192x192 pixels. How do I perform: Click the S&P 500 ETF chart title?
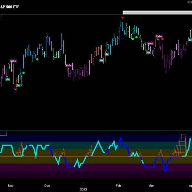(9, 7)
